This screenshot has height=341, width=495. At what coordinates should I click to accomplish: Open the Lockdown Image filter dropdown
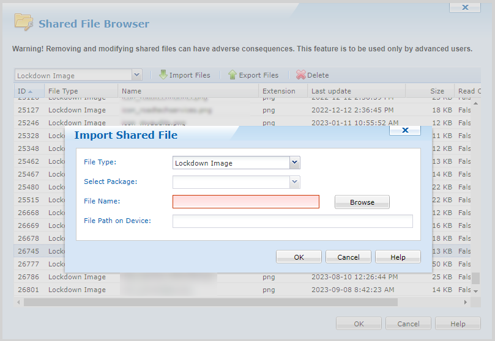(x=136, y=75)
